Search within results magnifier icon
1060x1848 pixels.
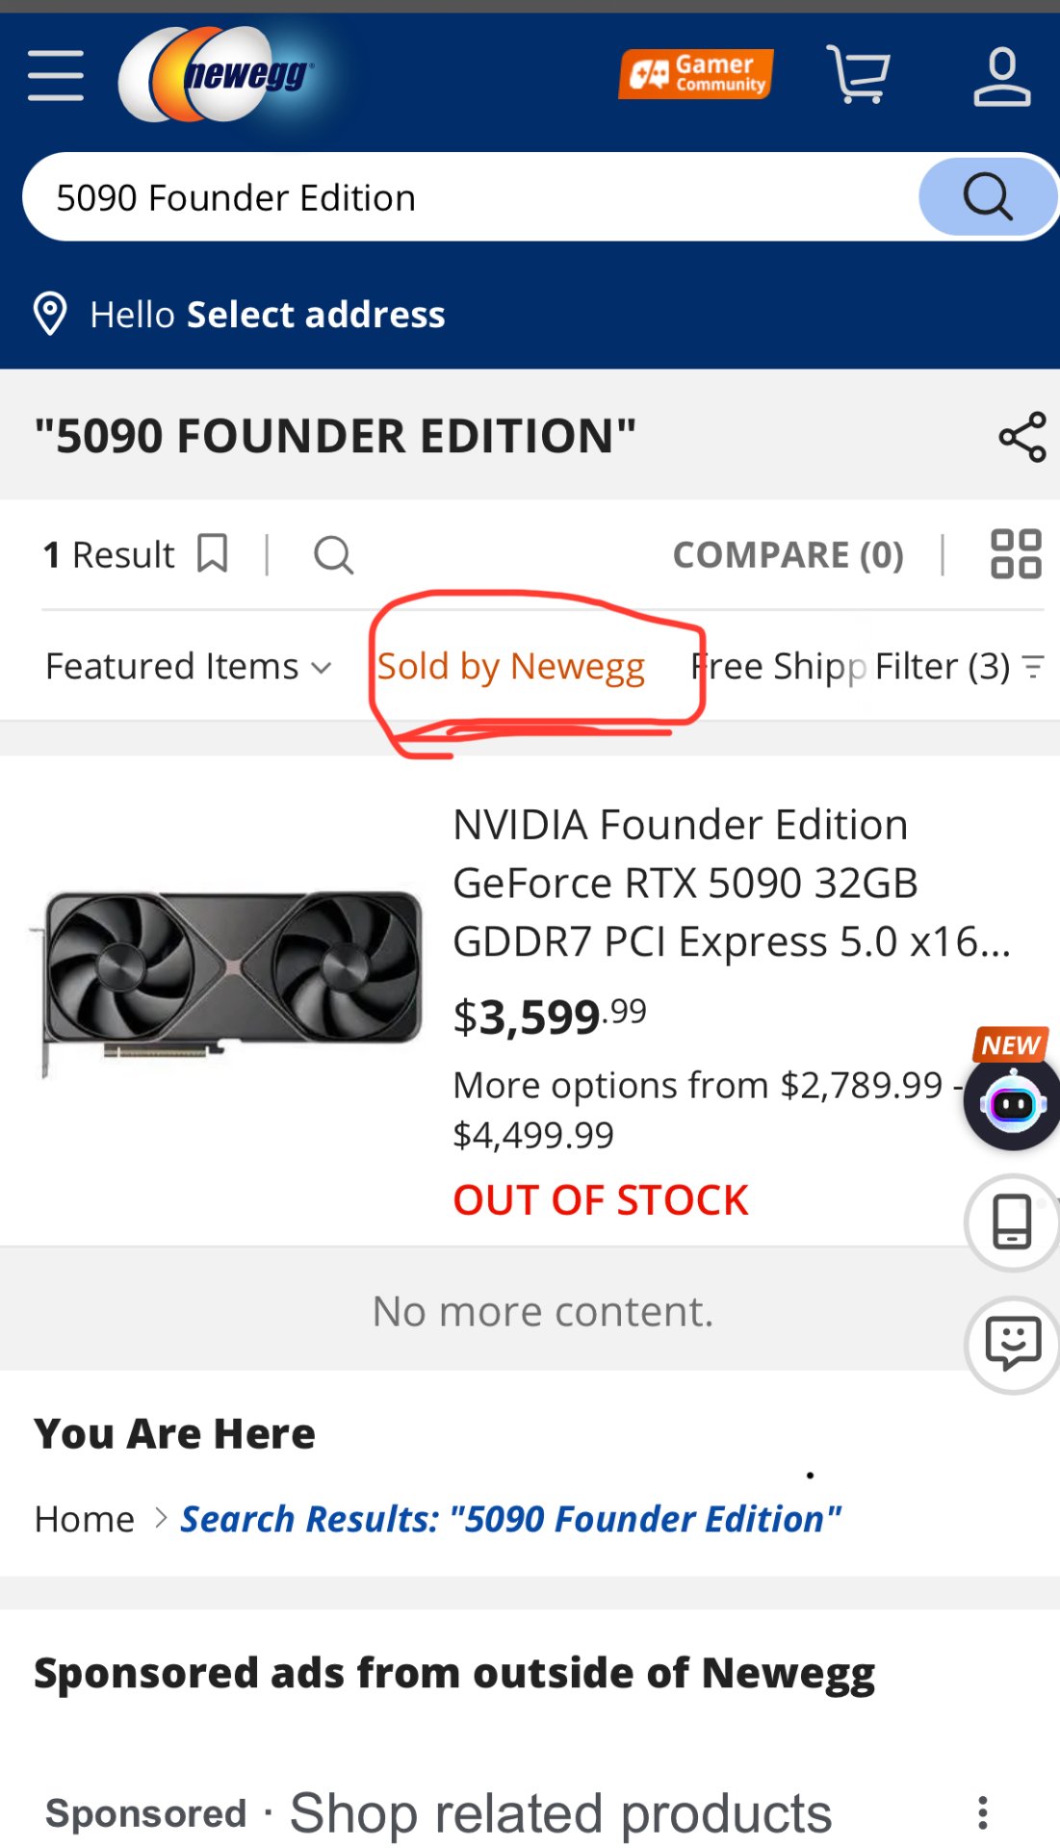[x=333, y=555]
